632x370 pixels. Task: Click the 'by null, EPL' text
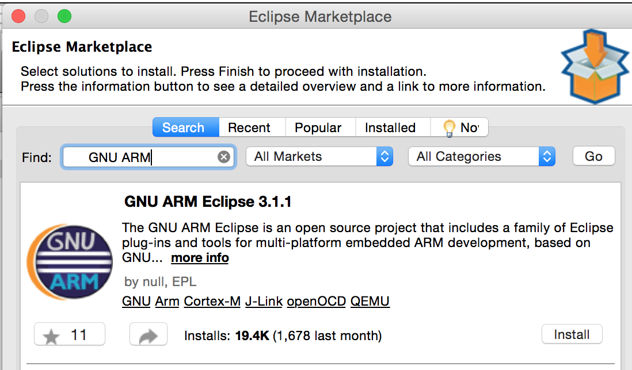point(161,282)
